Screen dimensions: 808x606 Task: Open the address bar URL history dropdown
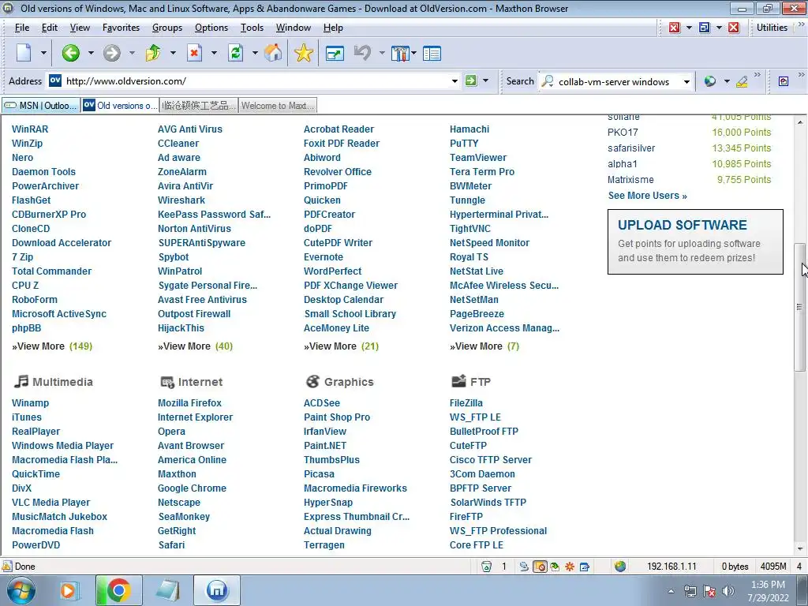pyautogui.click(x=454, y=81)
